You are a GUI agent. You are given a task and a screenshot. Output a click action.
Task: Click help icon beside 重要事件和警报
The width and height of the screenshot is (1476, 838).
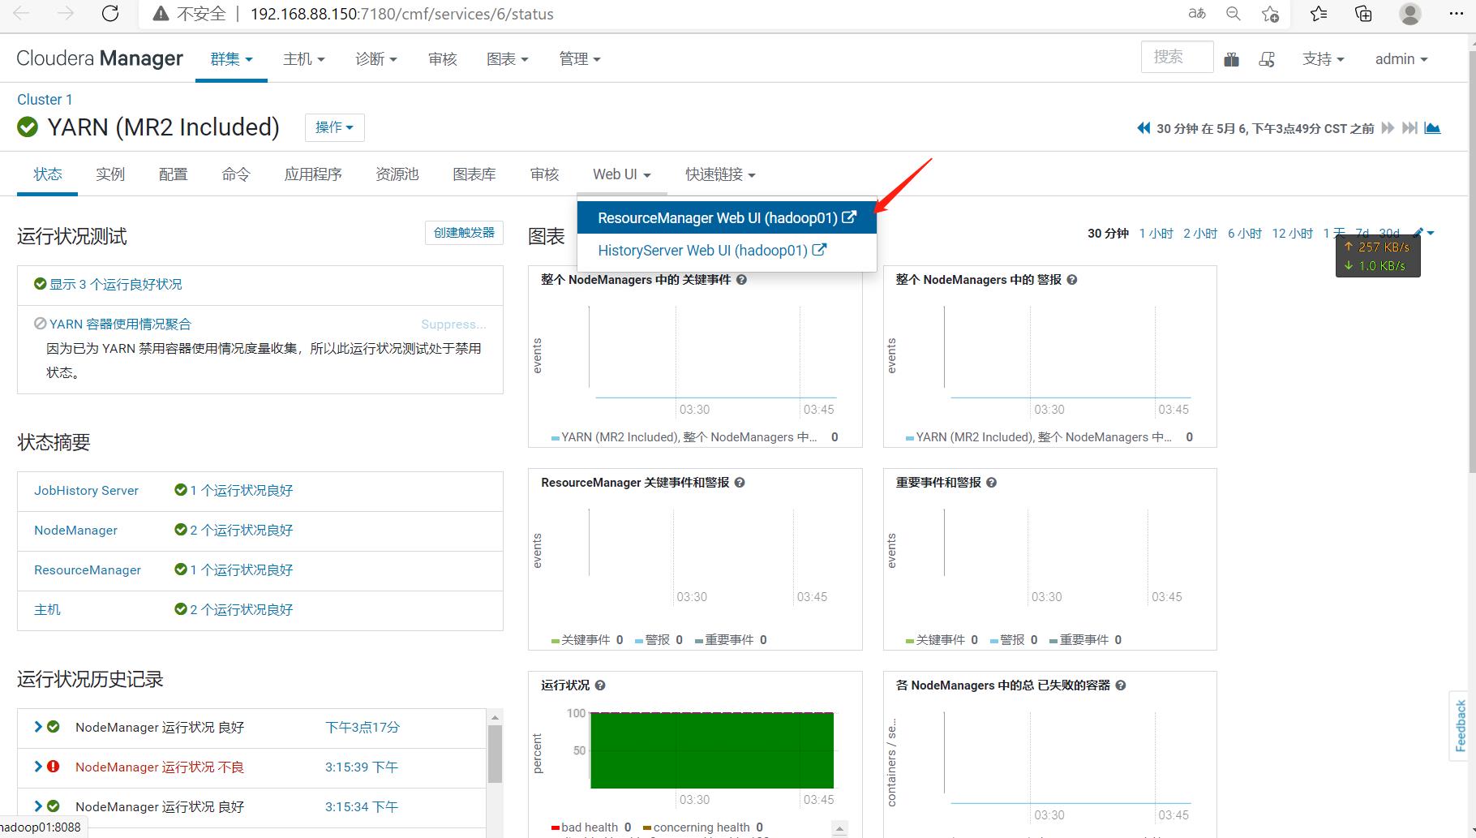tap(991, 483)
